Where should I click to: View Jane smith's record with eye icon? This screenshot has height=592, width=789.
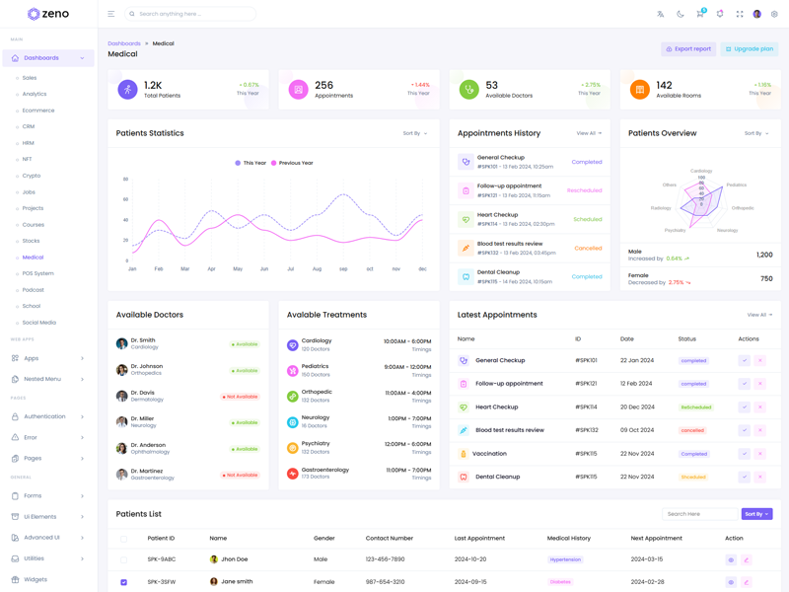731,582
